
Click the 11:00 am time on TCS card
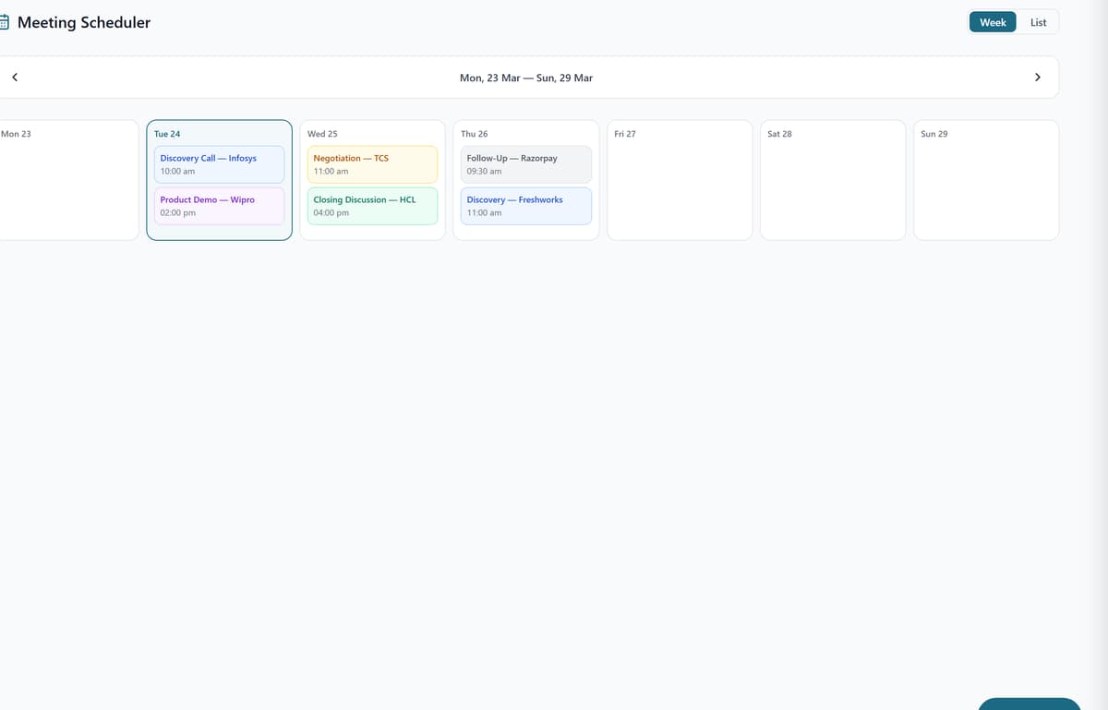[x=331, y=172]
